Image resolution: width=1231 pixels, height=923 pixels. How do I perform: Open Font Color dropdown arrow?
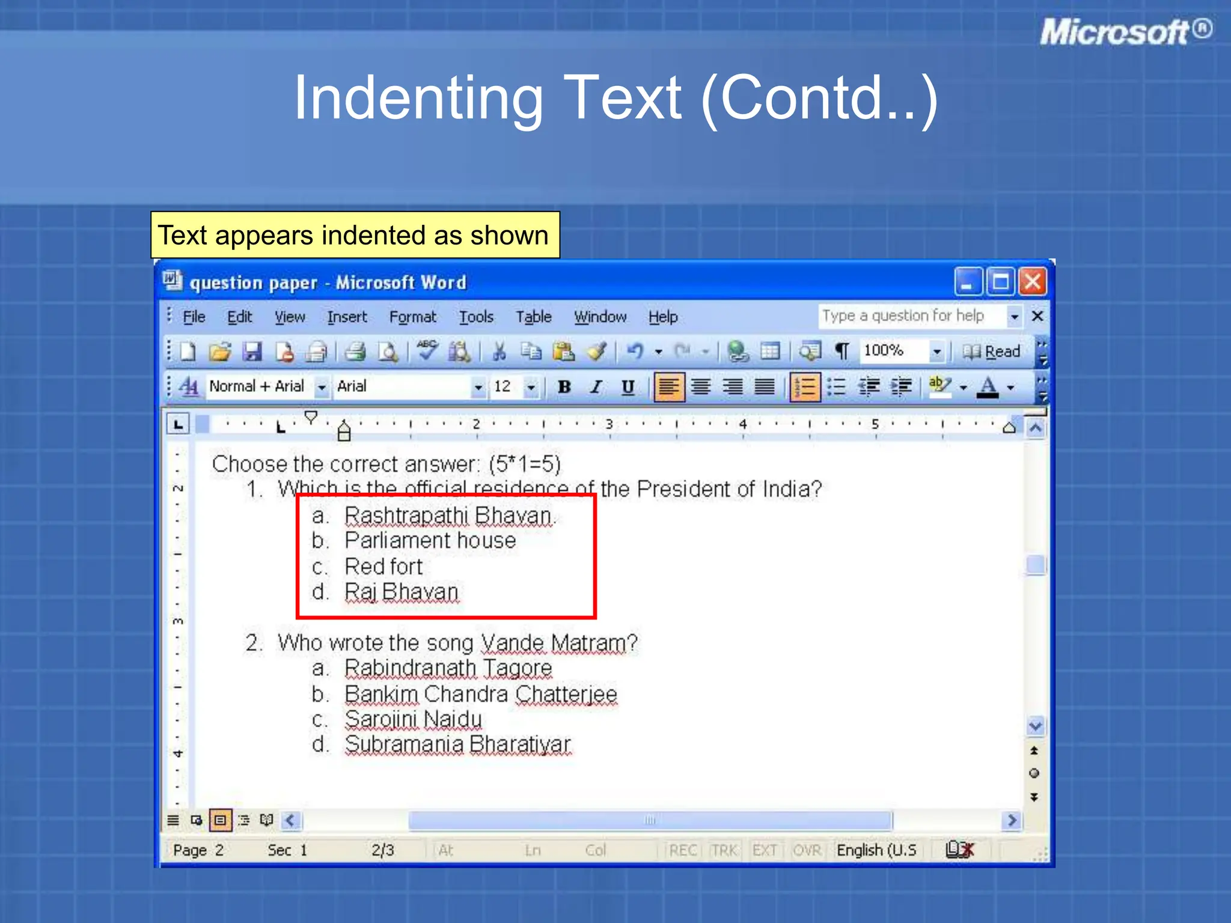(1010, 388)
